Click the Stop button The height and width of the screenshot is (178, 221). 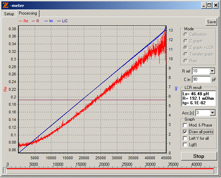coord(199,156)
